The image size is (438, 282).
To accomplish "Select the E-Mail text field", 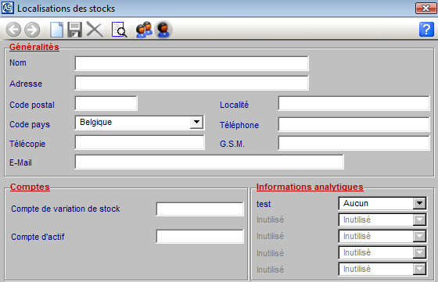I will (210, 162).
